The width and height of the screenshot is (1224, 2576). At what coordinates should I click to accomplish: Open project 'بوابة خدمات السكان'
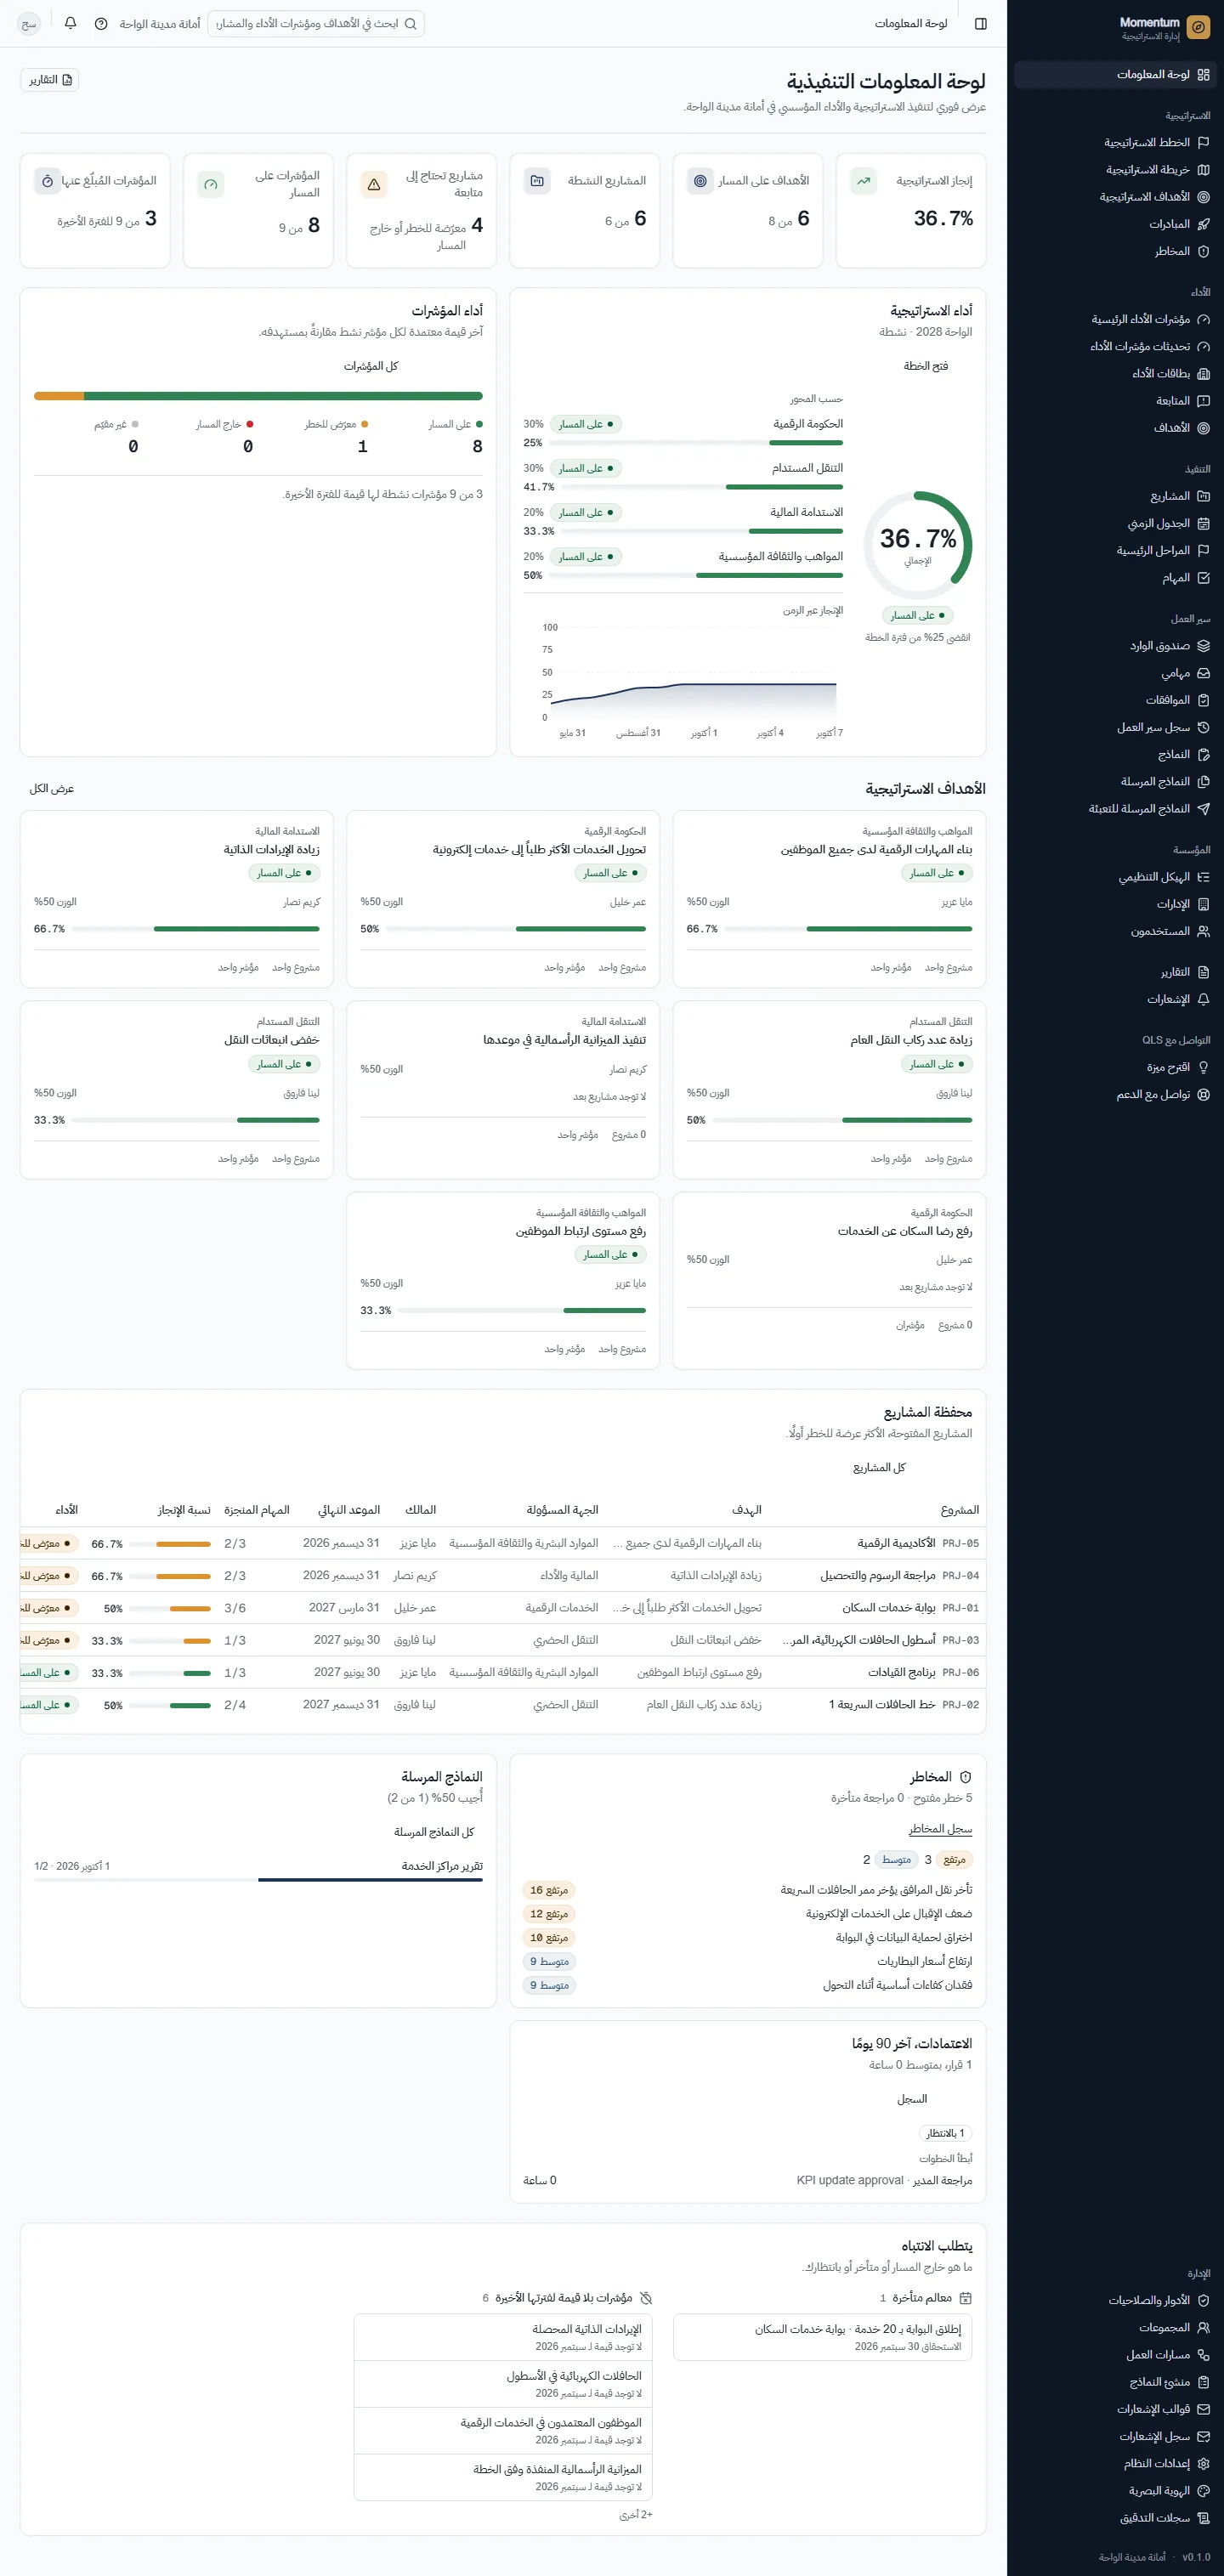[x=889, y=1608]
